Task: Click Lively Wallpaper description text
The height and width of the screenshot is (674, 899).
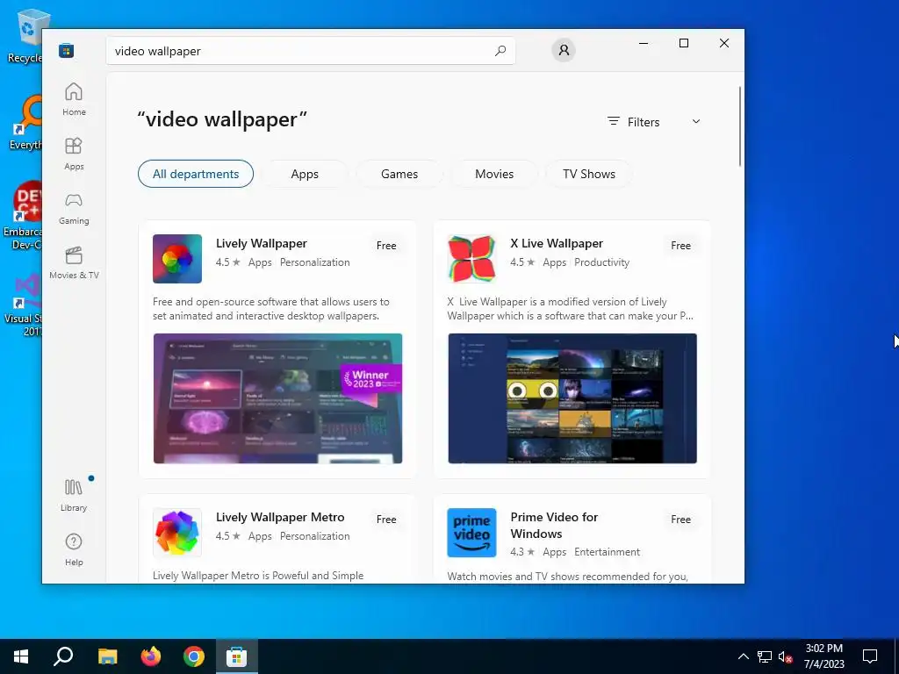Action: pos(271,309)
